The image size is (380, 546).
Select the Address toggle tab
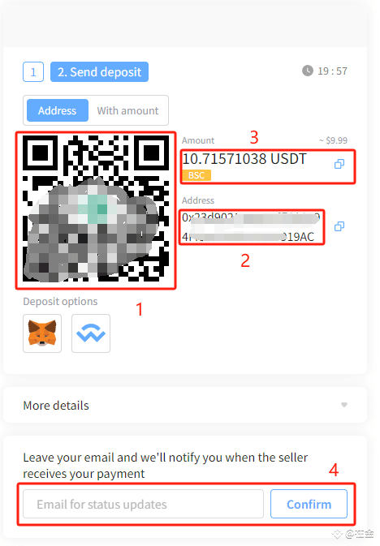pos(57,110)
